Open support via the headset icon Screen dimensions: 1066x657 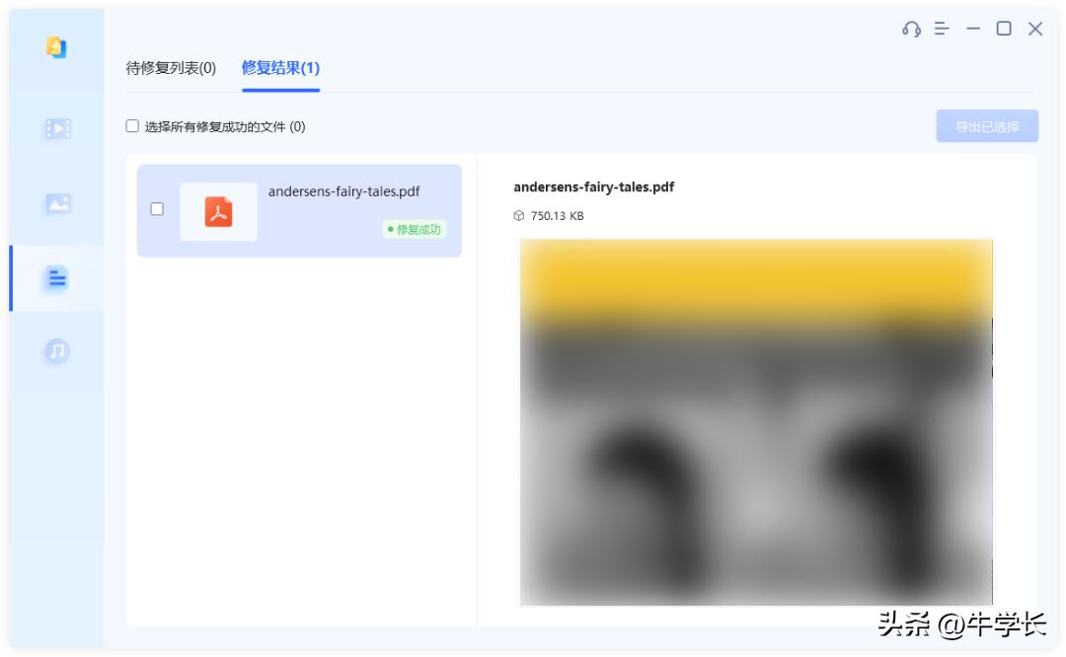click(x=909, y=29)
